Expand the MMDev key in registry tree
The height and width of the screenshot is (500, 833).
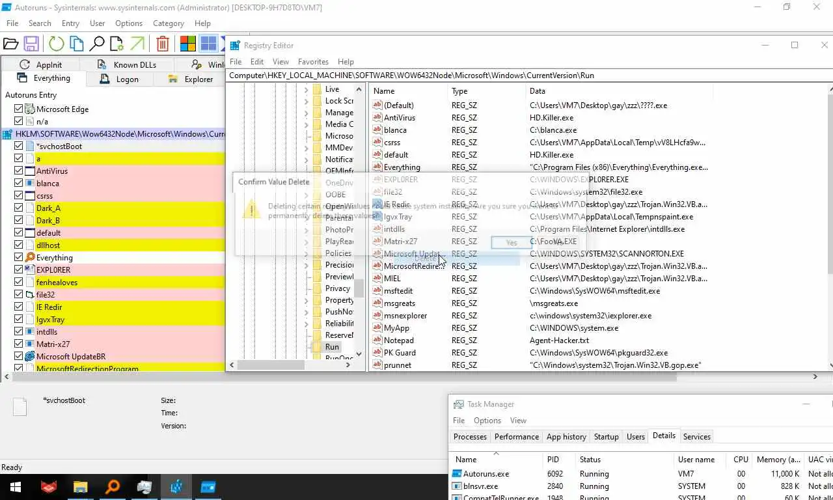[x=307, y=148]
